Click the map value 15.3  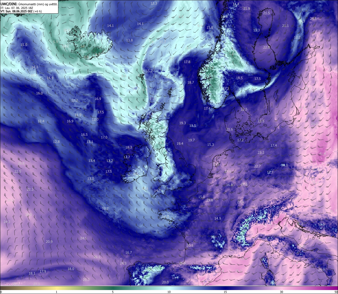coord(210,144)
